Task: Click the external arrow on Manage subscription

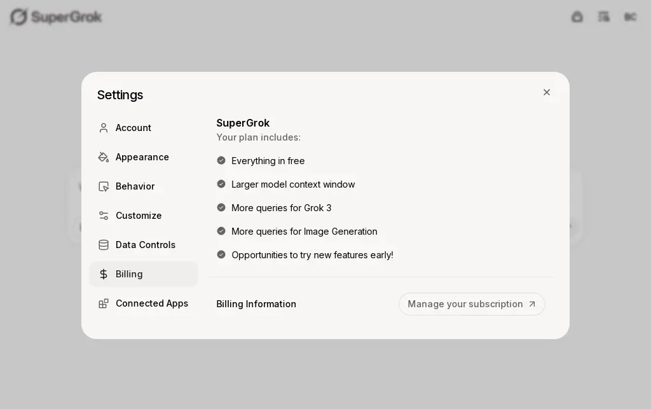Action: pos(532,304)
